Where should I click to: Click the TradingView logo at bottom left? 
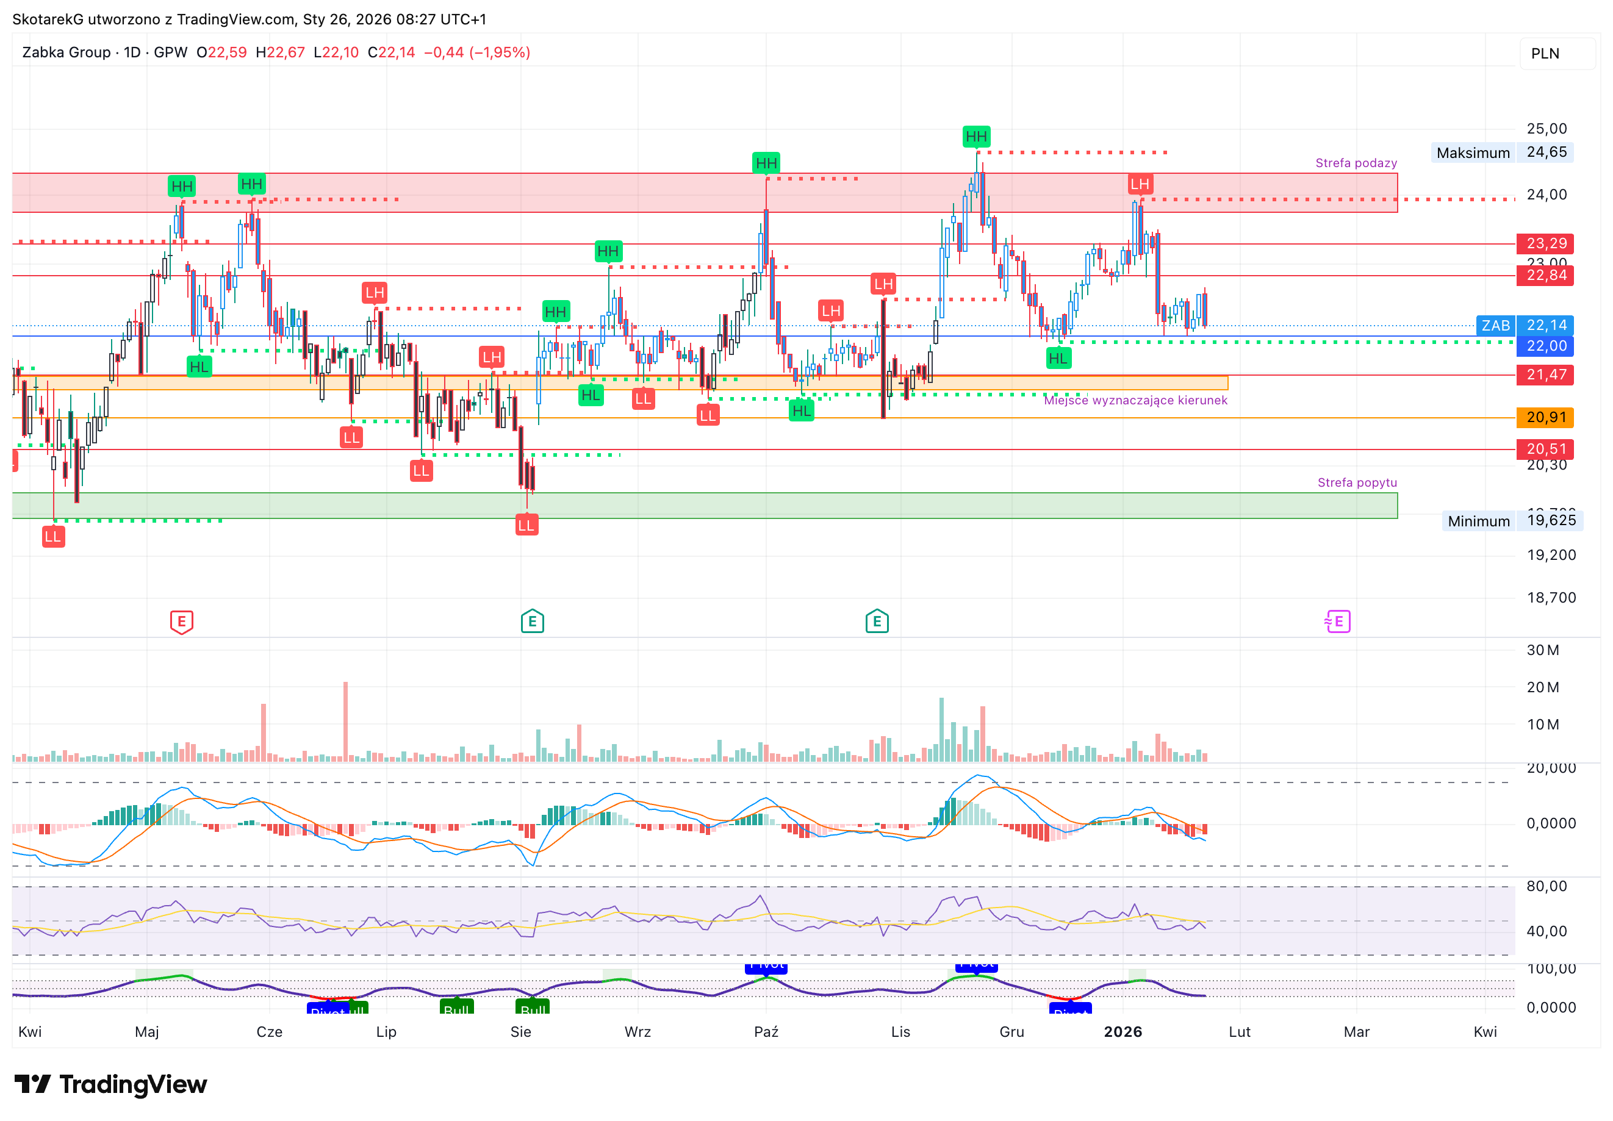111,1084
